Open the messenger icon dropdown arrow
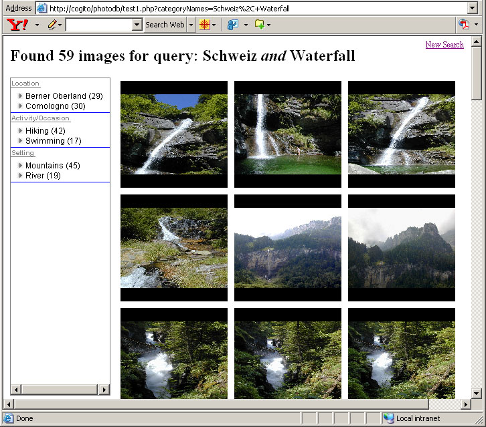Screen dimensions: 486x427 246,25
